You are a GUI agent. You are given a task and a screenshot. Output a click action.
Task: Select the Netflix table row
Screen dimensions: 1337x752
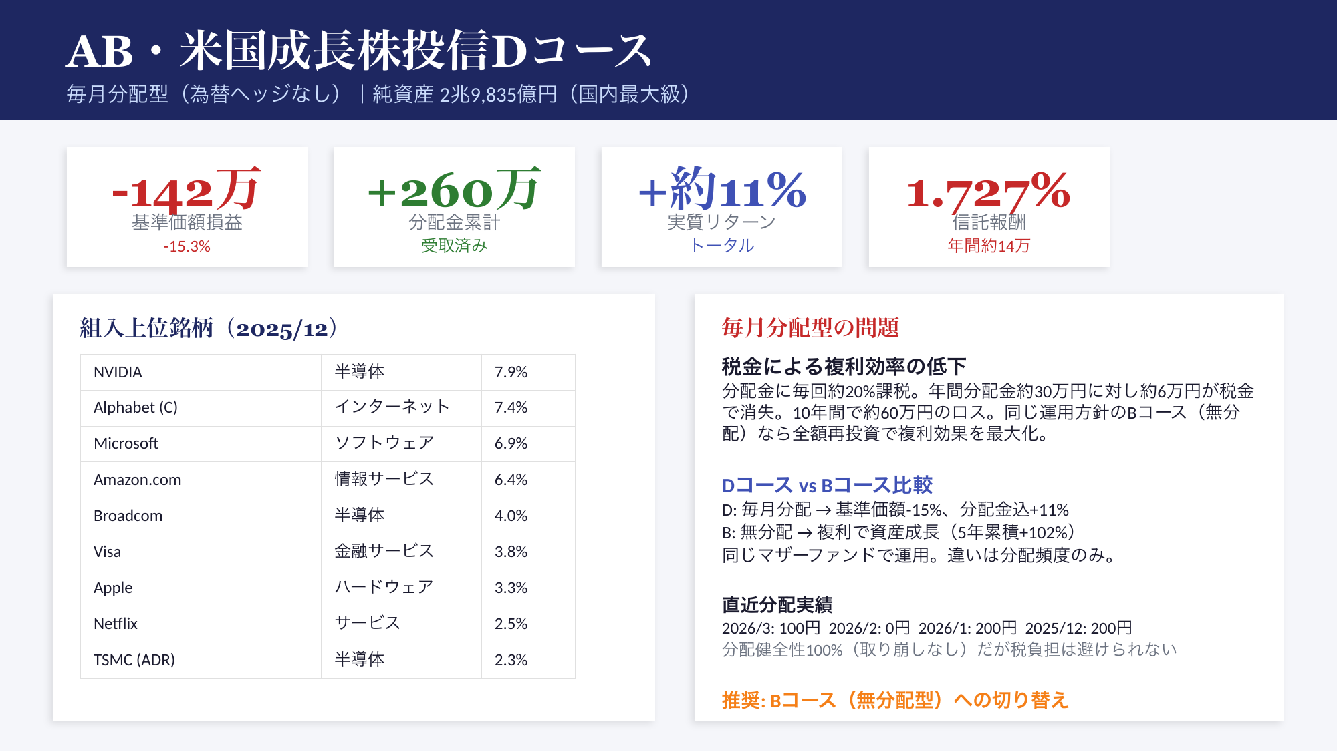(328, 624)
